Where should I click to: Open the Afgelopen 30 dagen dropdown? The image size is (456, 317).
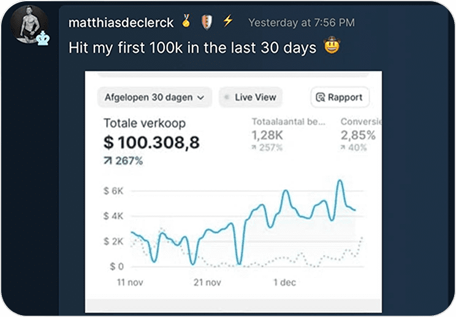click(x=154, y=97)
